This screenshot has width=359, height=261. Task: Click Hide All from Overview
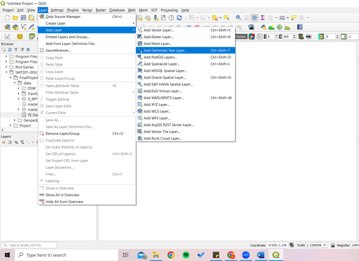[64, 202]
